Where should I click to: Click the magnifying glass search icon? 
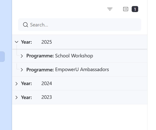(x=25, y=25)
